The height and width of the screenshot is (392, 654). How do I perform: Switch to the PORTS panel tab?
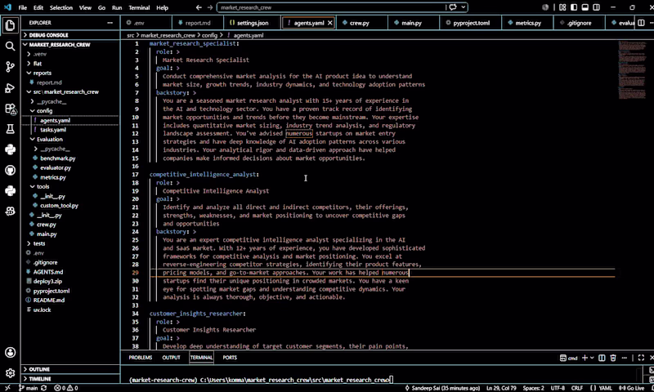coord(230,358)
